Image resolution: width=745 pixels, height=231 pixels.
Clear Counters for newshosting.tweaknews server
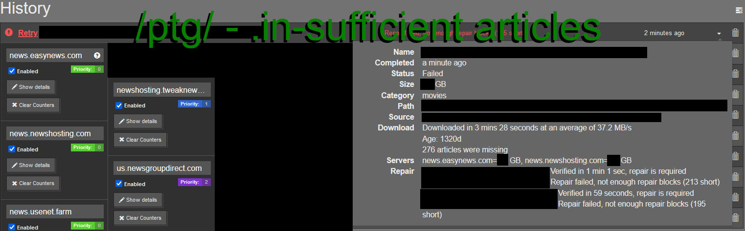click(x=140, y=140)
